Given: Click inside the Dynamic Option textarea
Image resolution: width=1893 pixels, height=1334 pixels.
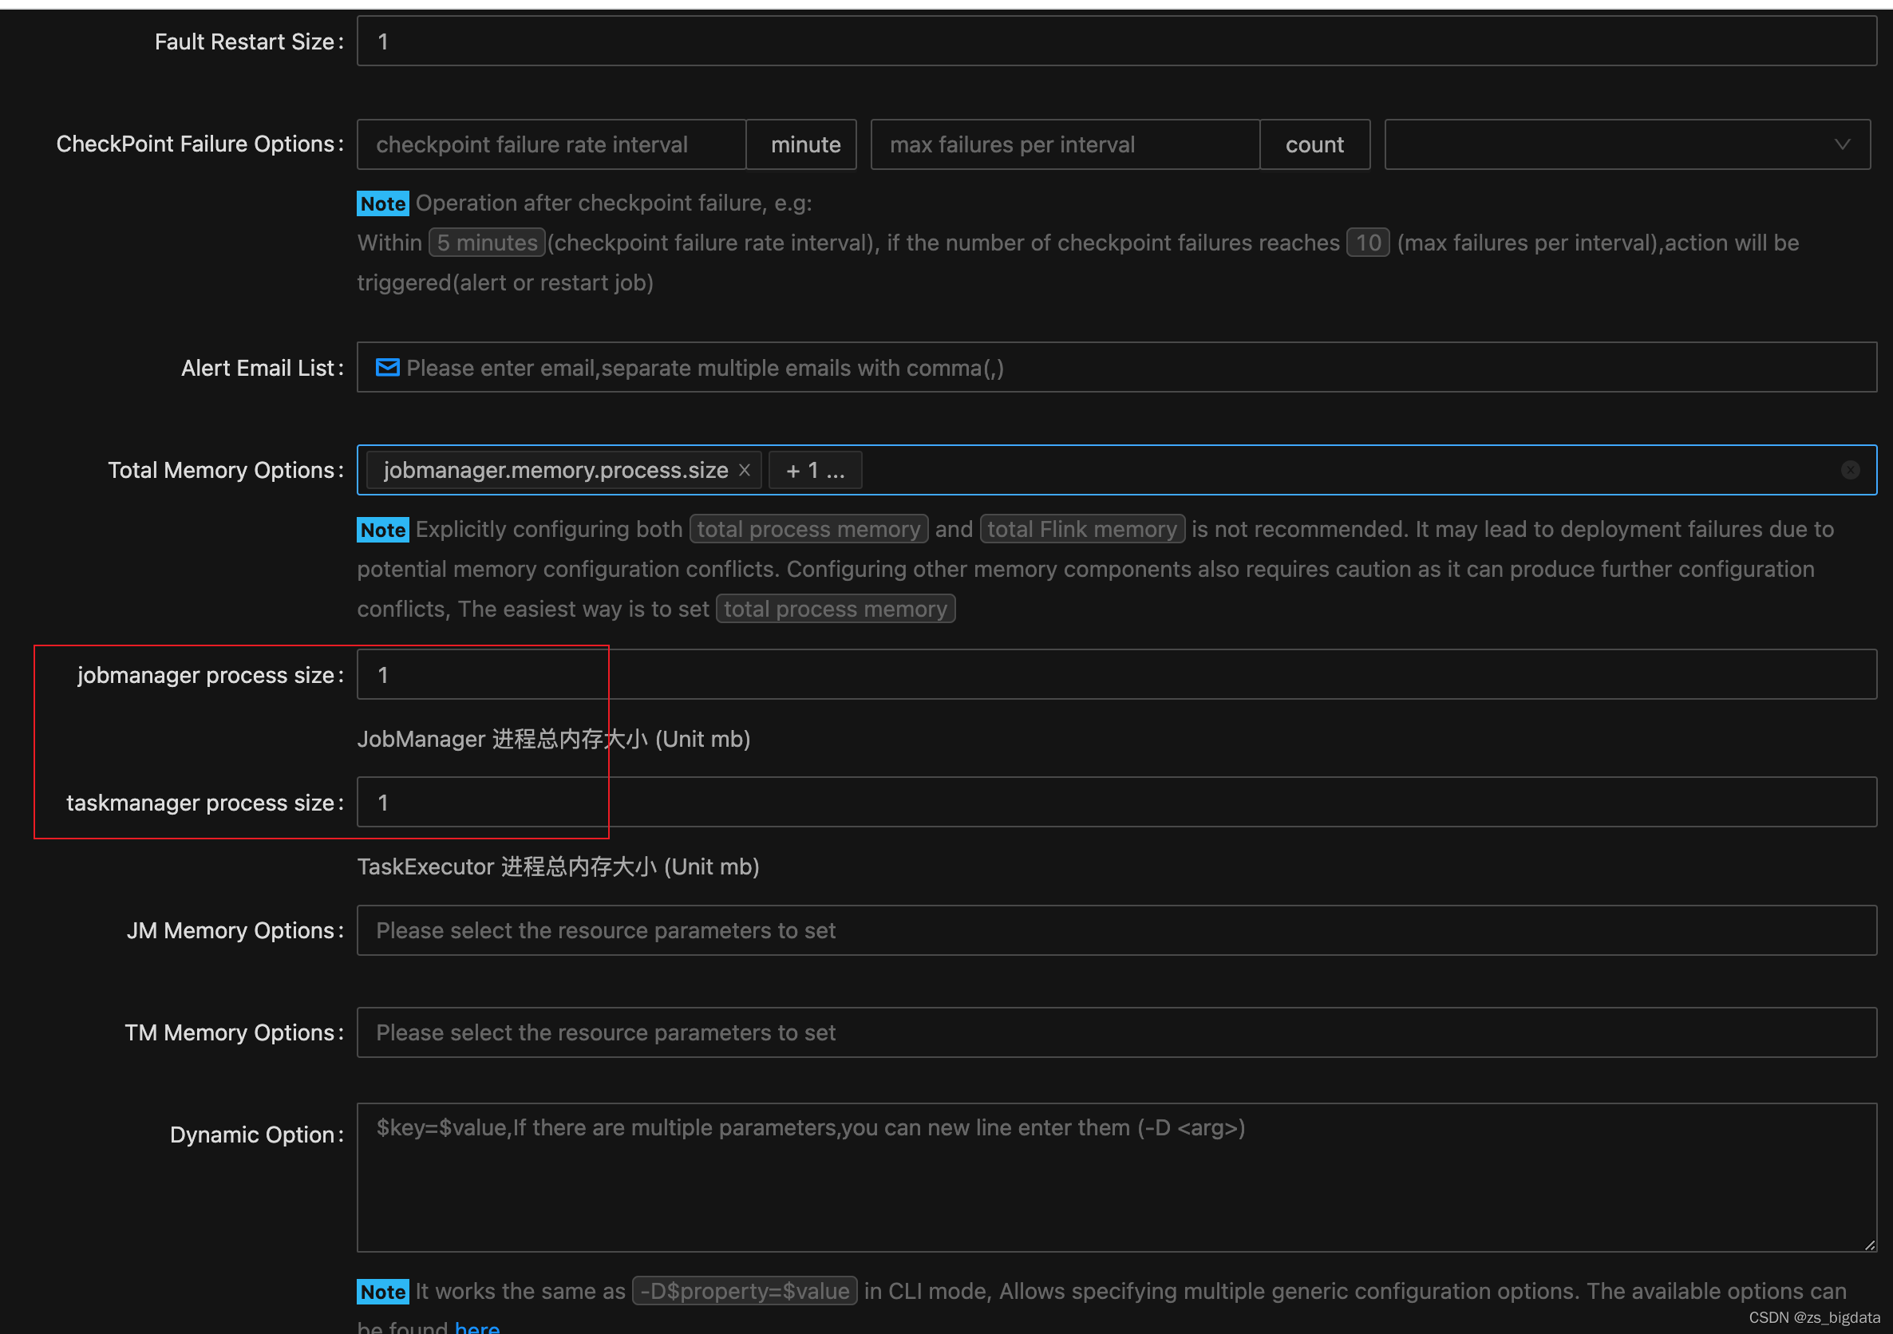Looking at the screenshot, I should pos(1116,1178).
